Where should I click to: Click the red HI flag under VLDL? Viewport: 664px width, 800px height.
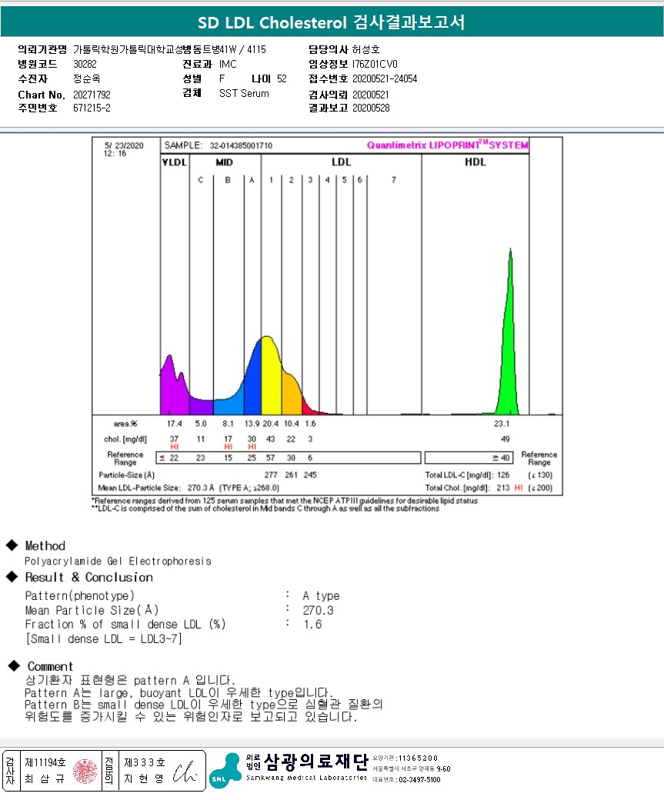tap(174, 446)
